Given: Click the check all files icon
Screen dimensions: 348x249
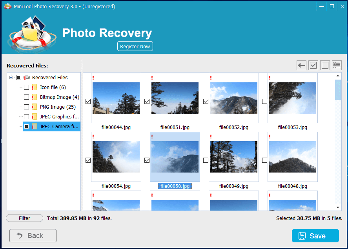Looking at the screenshot, I should pos(313,65).
